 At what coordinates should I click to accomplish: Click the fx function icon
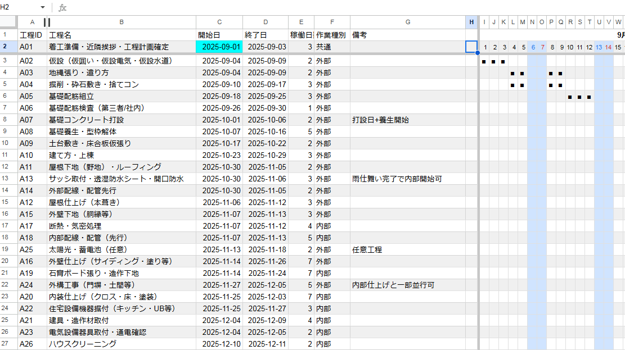tap(62, 7)
